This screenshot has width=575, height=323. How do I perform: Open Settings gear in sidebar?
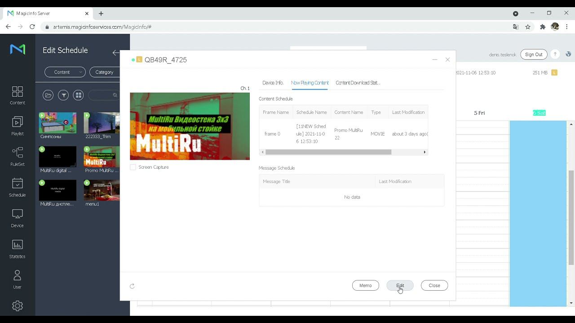[x=18, y=306]
